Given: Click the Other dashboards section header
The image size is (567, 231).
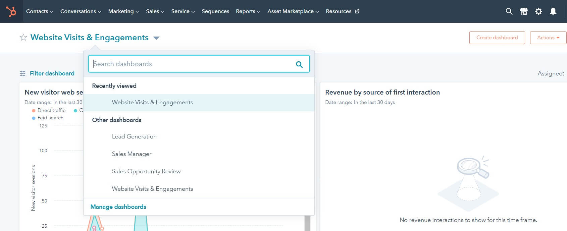Looking at the screenshot, I should click(x=117, y=120).
